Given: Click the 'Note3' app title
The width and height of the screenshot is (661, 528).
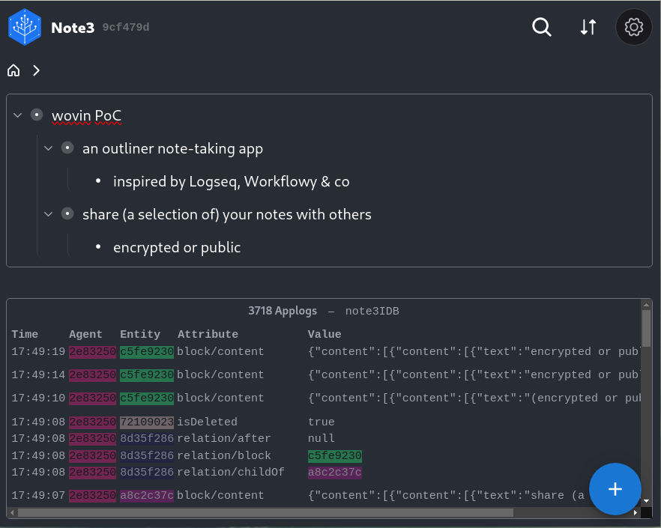Looking at the screenshot, I should click(73, 28).
